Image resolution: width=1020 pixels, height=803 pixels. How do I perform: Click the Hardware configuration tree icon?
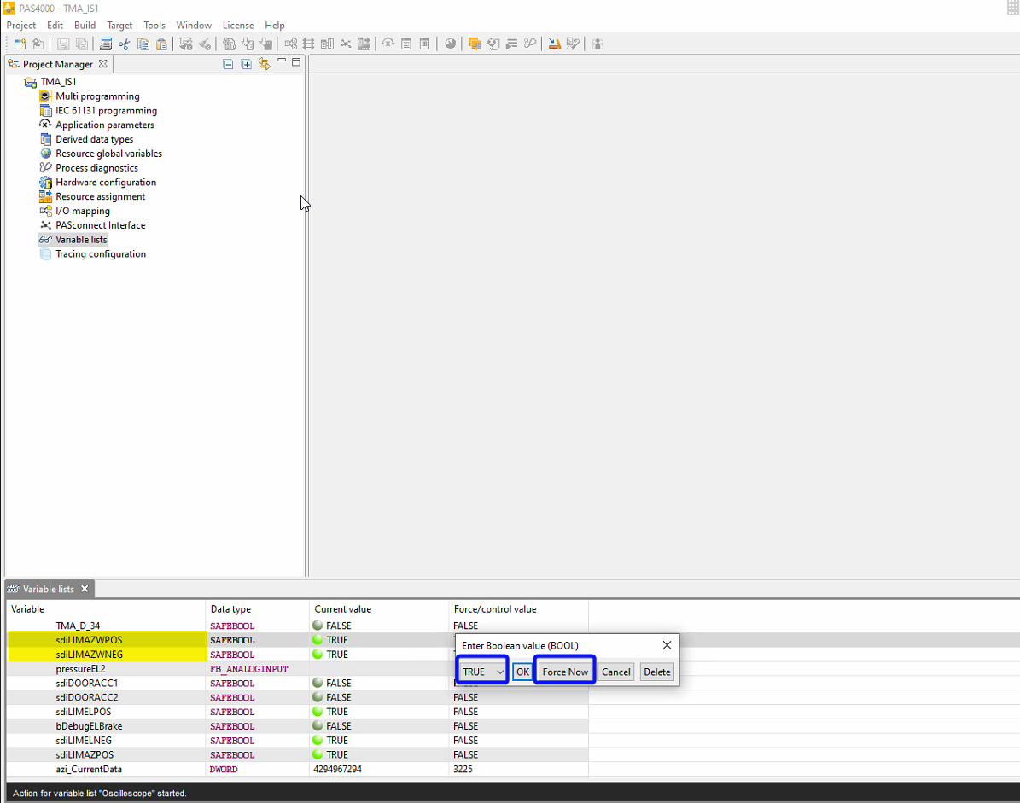45,182
